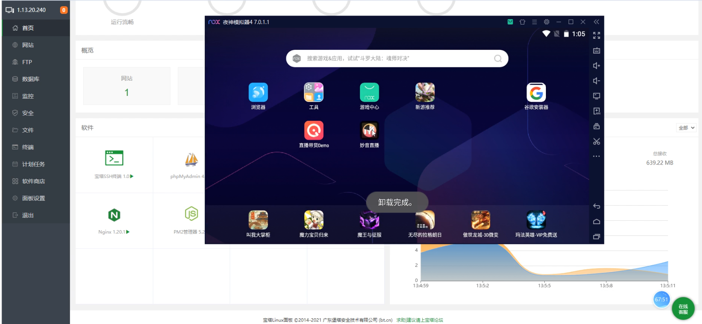Open the 工具 tools folder
Screen dimensions: 702x324
click(x=314, y=93)
